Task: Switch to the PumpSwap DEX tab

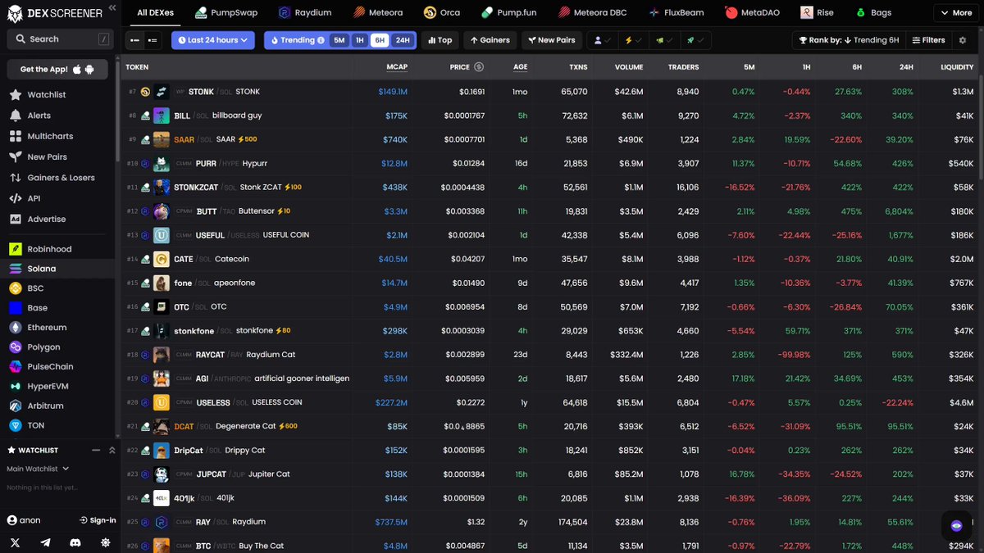Action: 225,13
